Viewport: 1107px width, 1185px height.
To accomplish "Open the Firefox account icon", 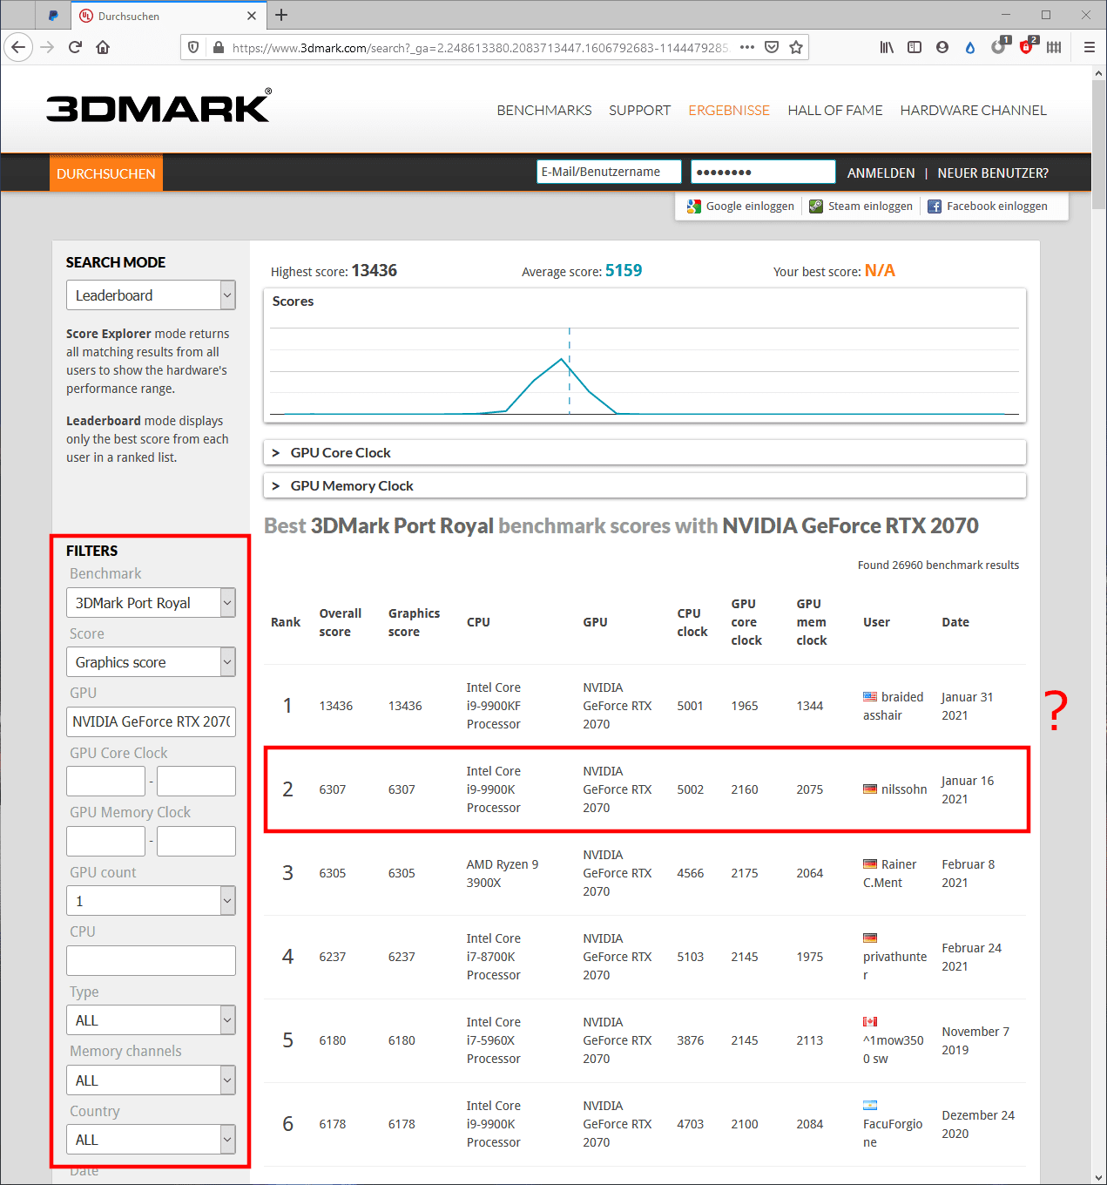I will (942, 47).
